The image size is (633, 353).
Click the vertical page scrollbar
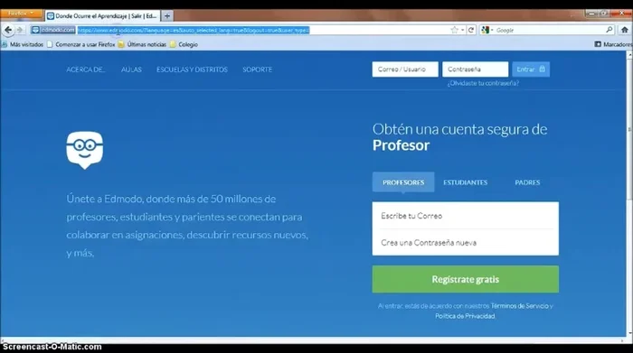click(x=629, y=129)
